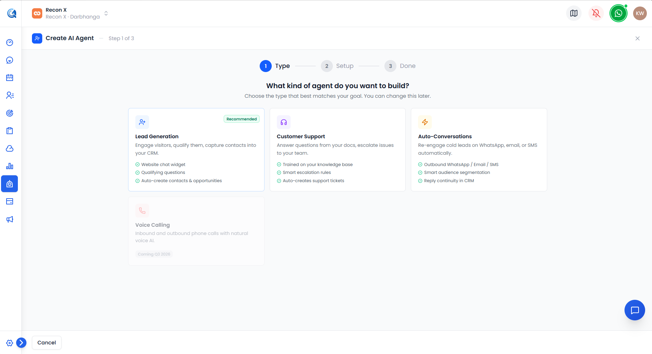Image resolution: width=652 pixels, height=354 pixels.
Task: Open the green WhatsApp button
Action: pyautogui.click(x=618, y=13)
